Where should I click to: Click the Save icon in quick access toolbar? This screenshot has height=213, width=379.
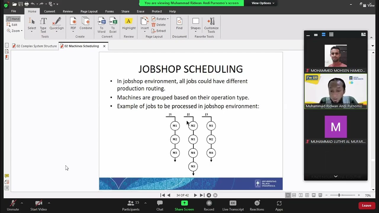tap(20, 4)
